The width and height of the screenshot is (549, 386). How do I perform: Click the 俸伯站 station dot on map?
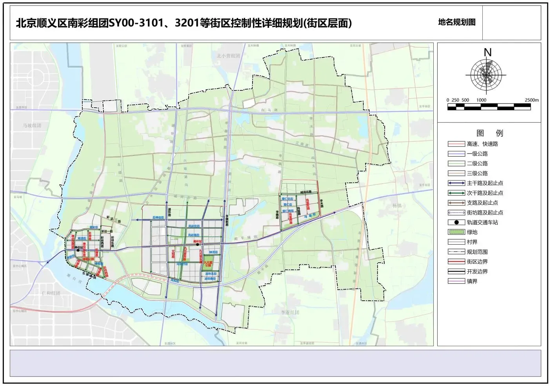(78, 250)
